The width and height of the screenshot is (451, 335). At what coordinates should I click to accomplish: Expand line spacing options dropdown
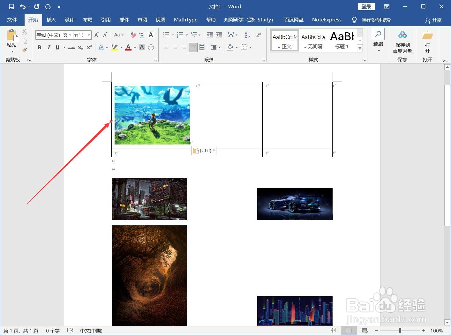pyautogui.click(x=220, y=48)
